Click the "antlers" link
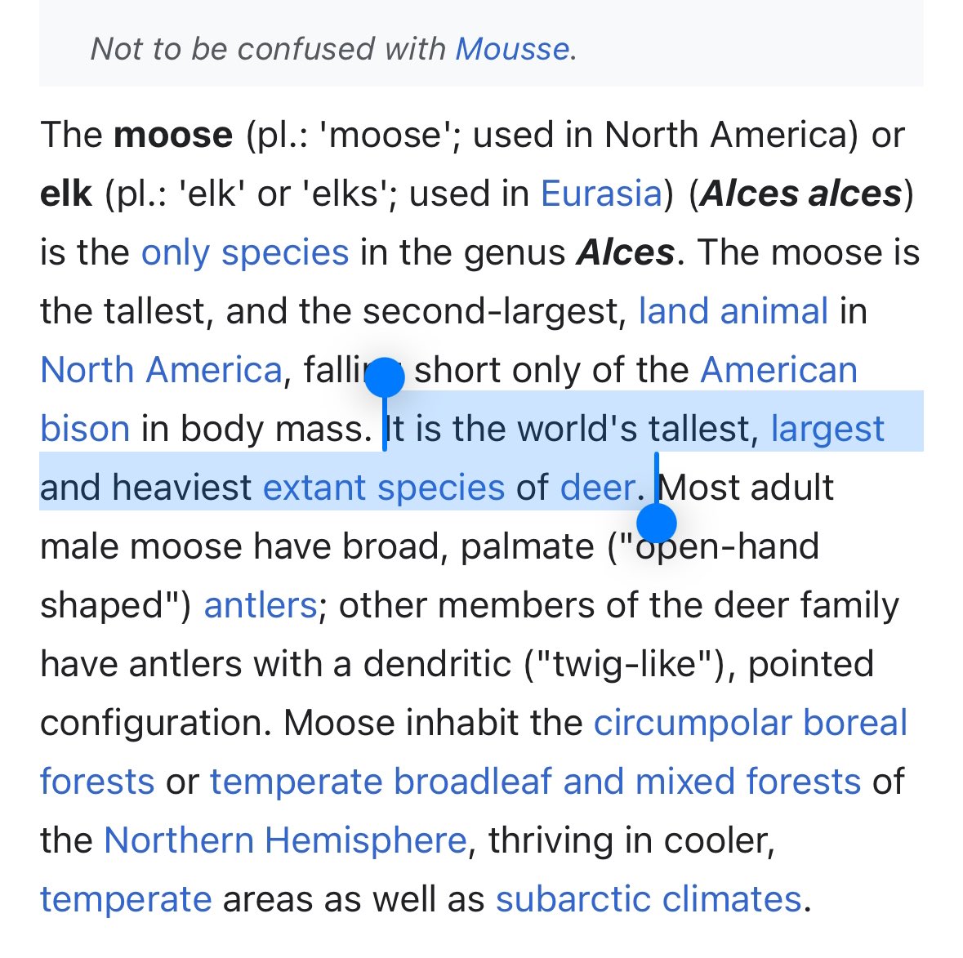The height and width of the screenshot is (958, 963). tap(261, 605)
